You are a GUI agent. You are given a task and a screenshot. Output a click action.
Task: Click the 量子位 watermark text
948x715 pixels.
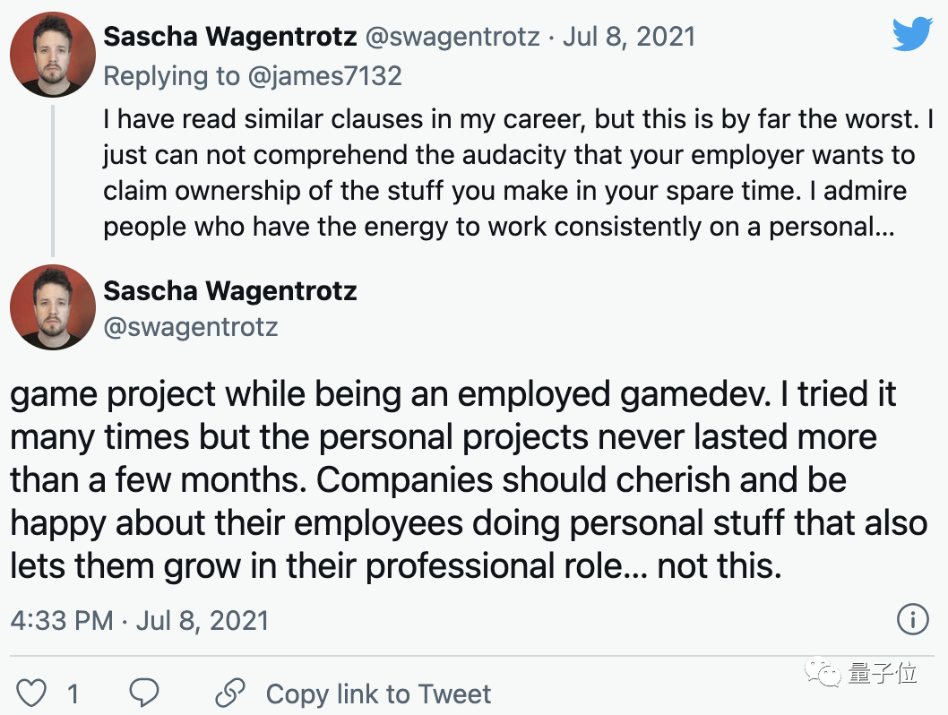click(x=883, y=672)
